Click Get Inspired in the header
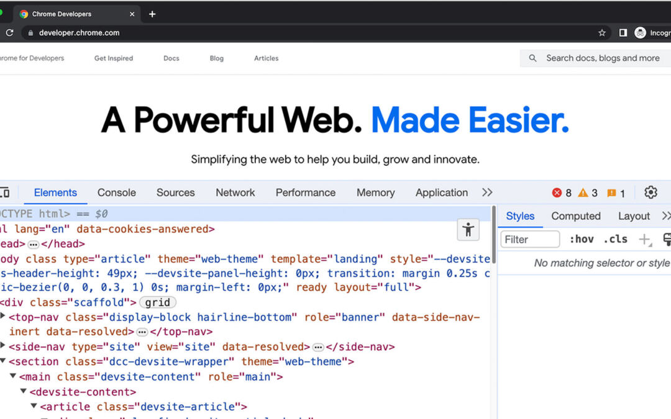This screenshot has height=419, width=671. (113, 58)
